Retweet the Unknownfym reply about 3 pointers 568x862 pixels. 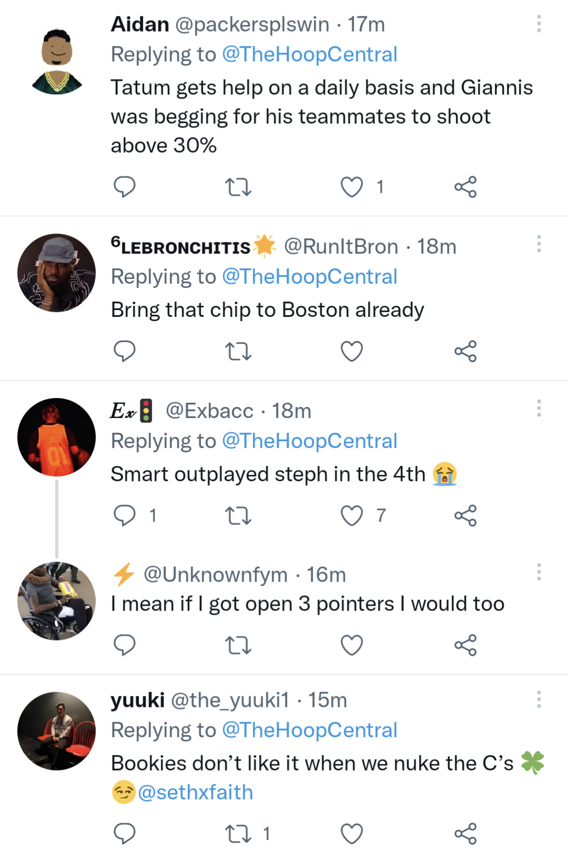tap(238, 645)
